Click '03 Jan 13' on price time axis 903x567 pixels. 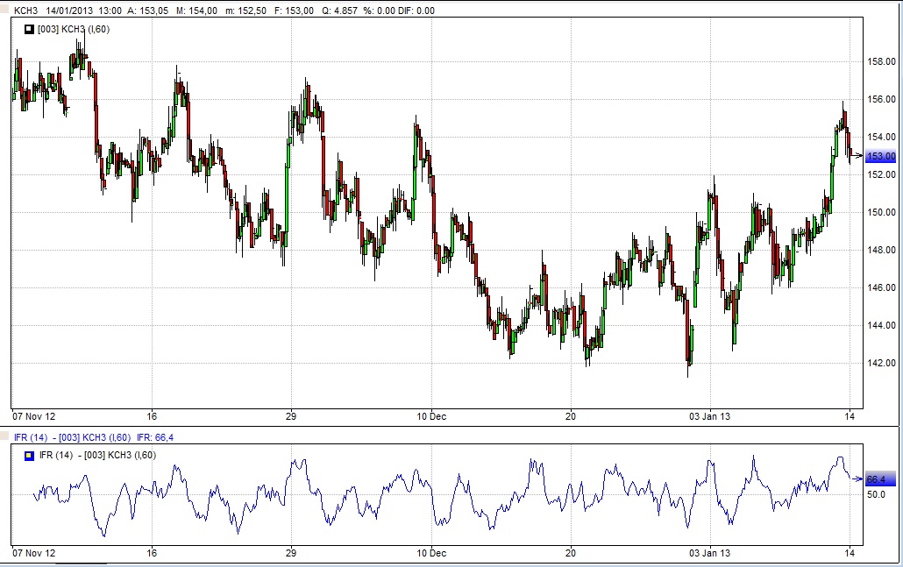click(711, 417)
